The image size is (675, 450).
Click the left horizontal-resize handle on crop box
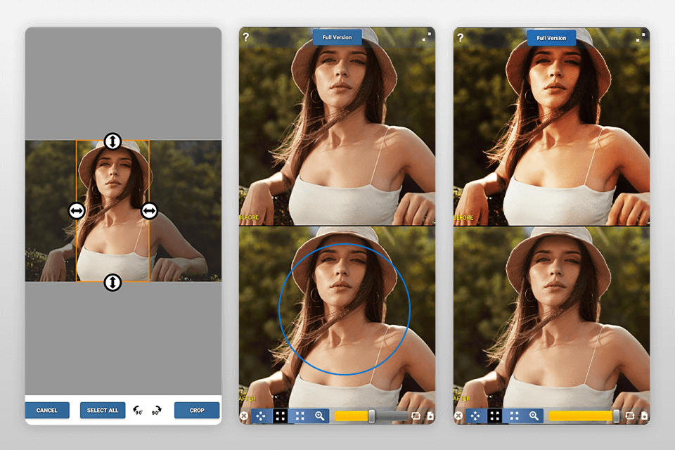77,211
